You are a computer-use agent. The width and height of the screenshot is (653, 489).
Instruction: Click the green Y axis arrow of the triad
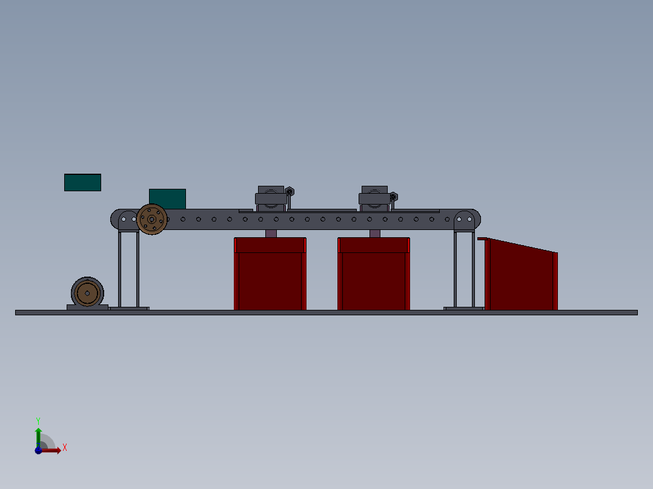tap(38, 436)
